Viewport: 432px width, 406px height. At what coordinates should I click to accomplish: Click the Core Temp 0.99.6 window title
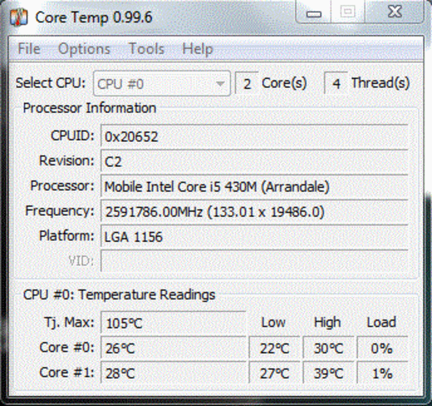click(94, 18)
